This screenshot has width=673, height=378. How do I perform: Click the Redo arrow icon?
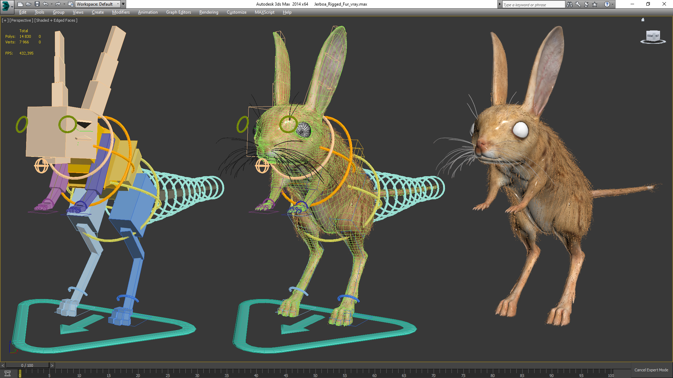(58, 4)
